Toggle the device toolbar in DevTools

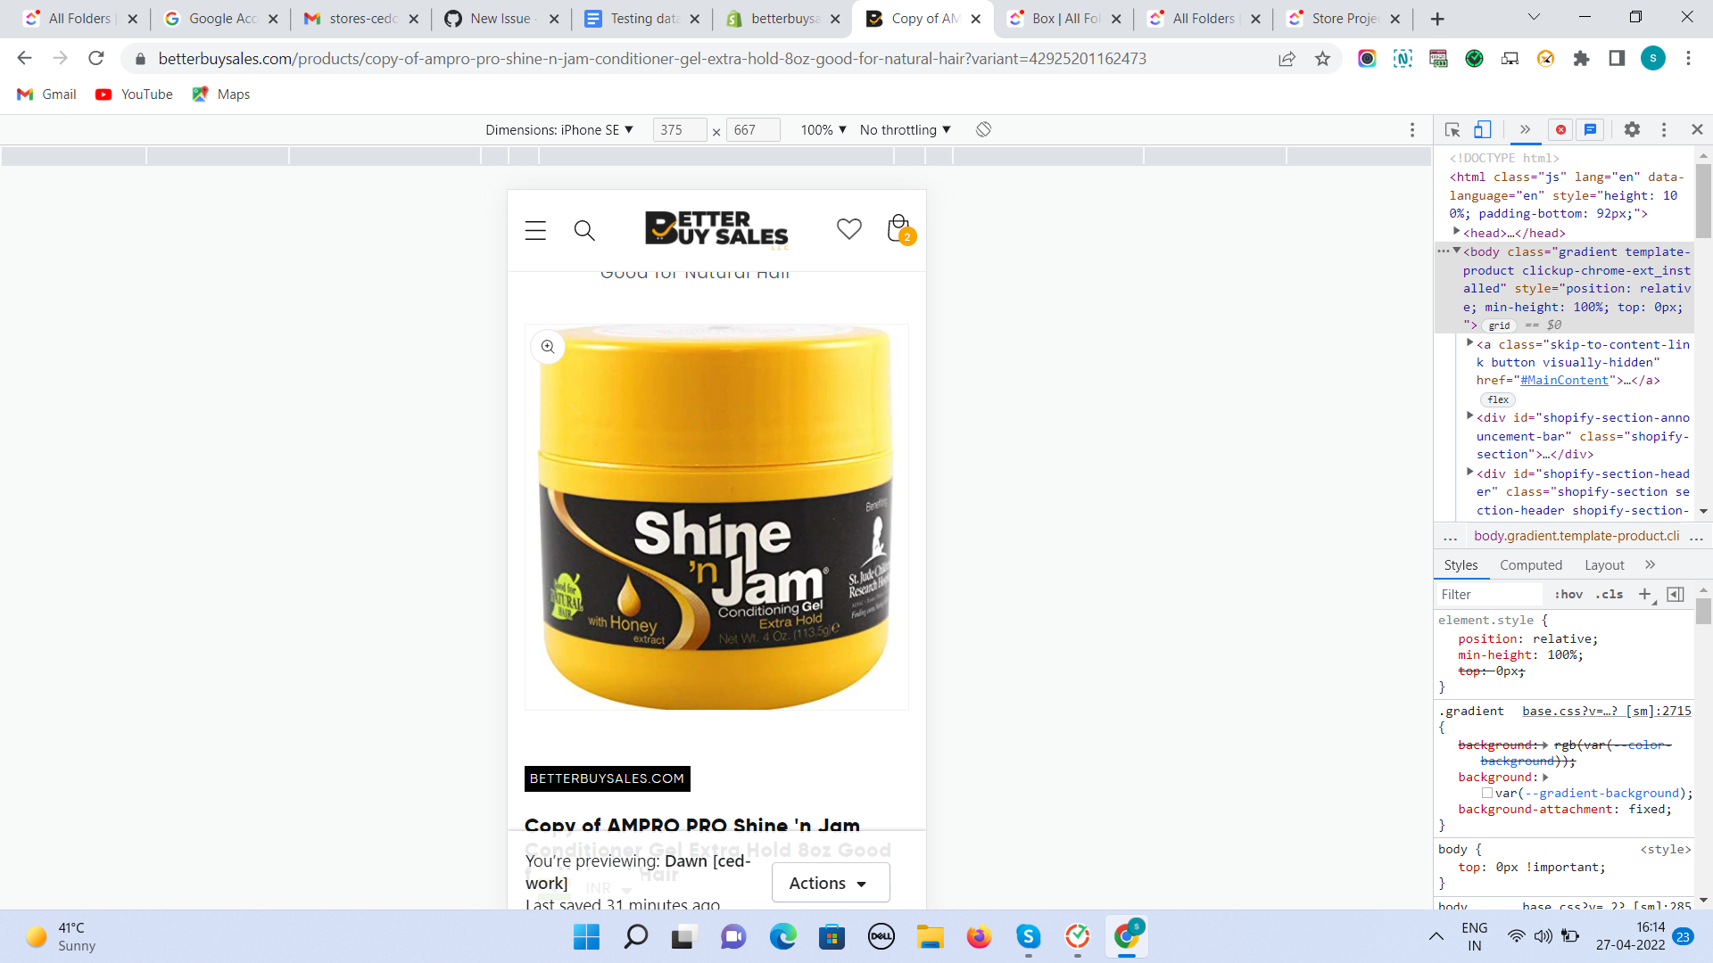pos(1482,130)
